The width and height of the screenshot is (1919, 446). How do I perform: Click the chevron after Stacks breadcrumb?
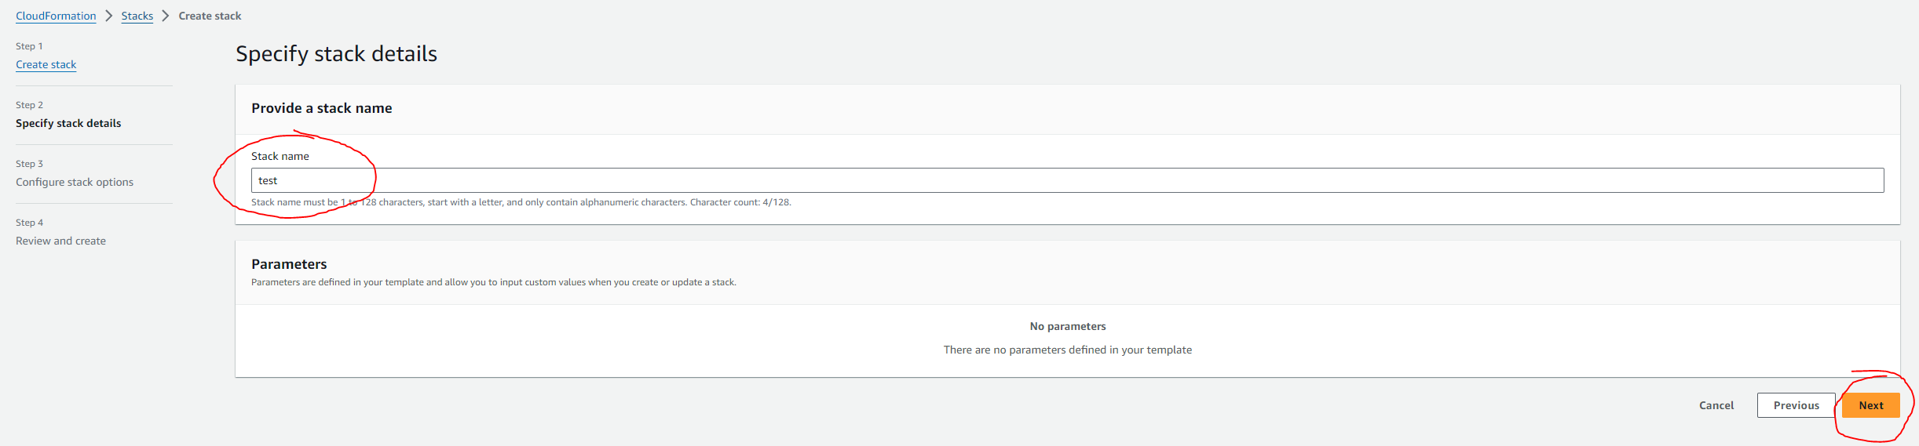click(x=166, y=16)
